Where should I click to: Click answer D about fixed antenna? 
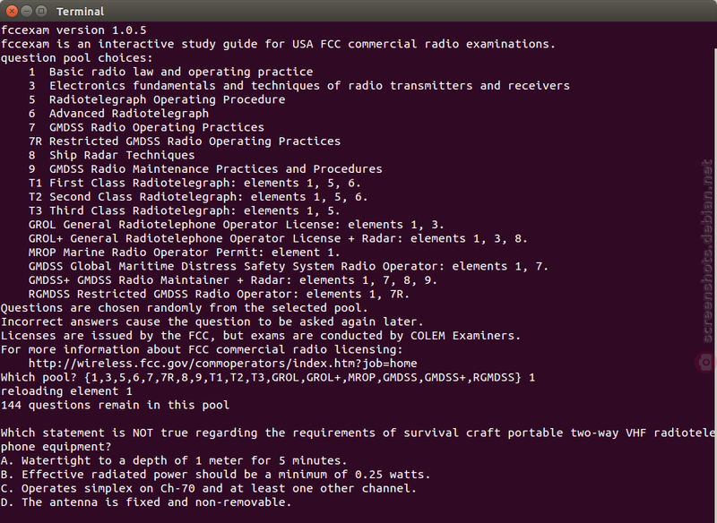coord(146,502)
